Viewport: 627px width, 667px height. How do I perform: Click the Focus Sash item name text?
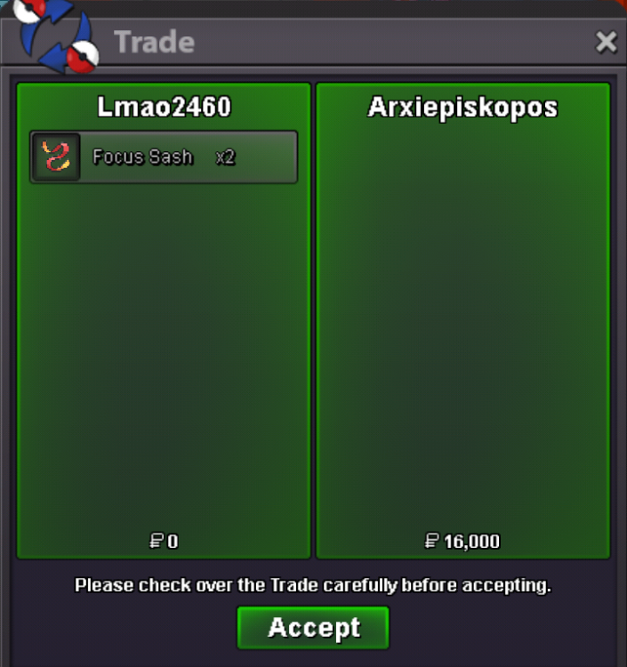pos(142,157)
